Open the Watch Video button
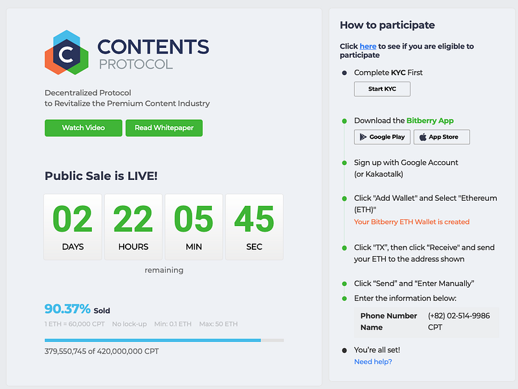Image resolution: width=518 pixels, height=389 pixels. (84, 128)
